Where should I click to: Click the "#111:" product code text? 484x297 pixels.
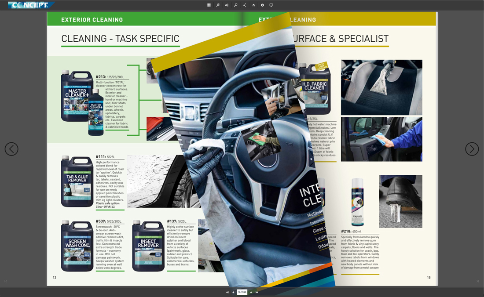click(x=101, y=157)
